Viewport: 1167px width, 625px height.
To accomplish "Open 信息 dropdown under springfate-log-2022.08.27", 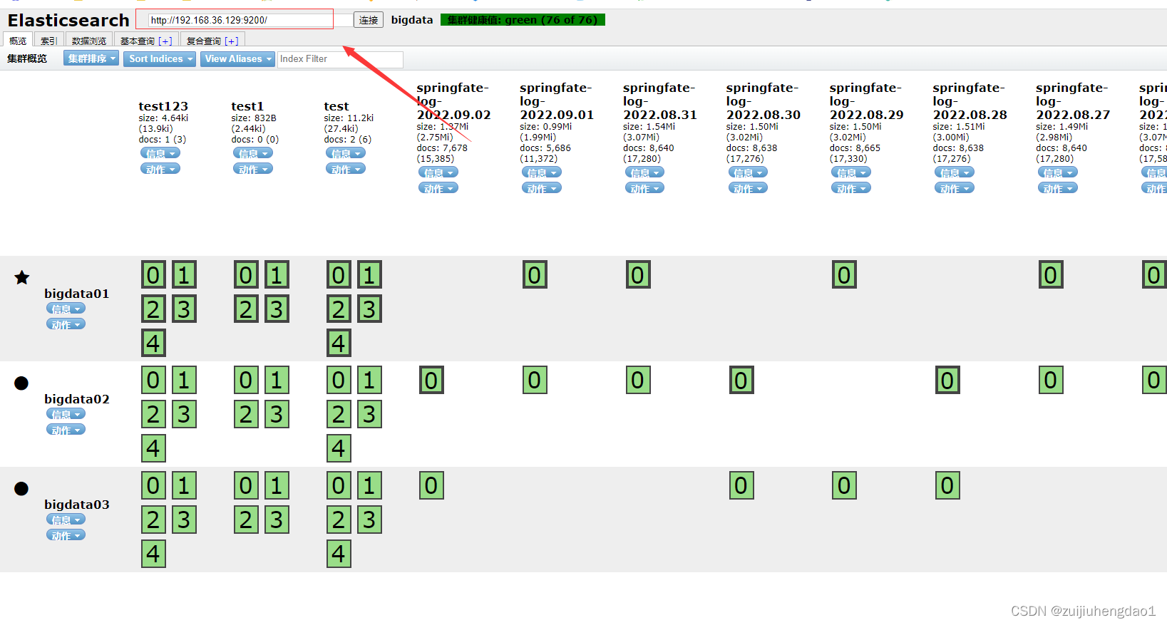I will (x=1058, y=172).
